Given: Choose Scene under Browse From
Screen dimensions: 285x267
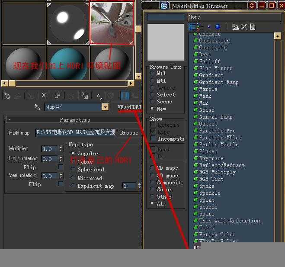Looking at the screenshot, I should pos(152,102).
